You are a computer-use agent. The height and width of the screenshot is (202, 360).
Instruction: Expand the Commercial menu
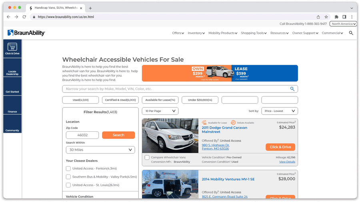(332, 33)
